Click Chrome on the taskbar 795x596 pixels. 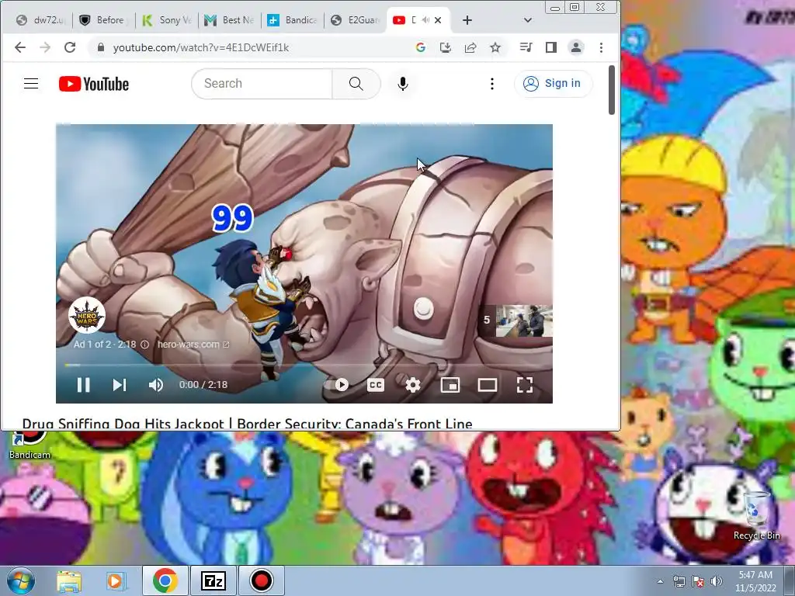(165, 580)
